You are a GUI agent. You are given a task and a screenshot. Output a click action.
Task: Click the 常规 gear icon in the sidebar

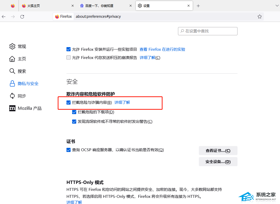click(x=12, y=46)
